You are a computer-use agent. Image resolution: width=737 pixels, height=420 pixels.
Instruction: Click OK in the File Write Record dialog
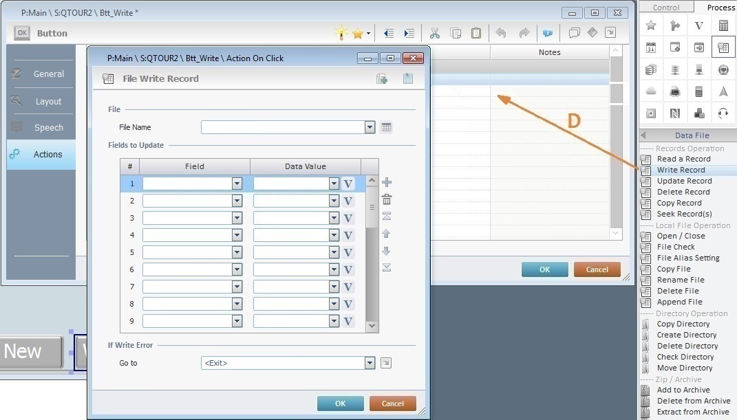point(340,404)
